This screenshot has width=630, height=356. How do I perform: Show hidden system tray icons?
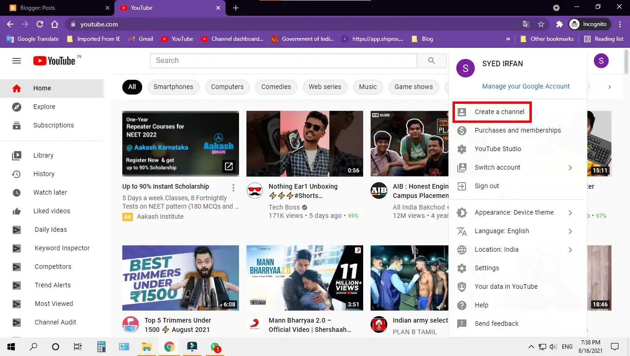[x=531, y=347]
